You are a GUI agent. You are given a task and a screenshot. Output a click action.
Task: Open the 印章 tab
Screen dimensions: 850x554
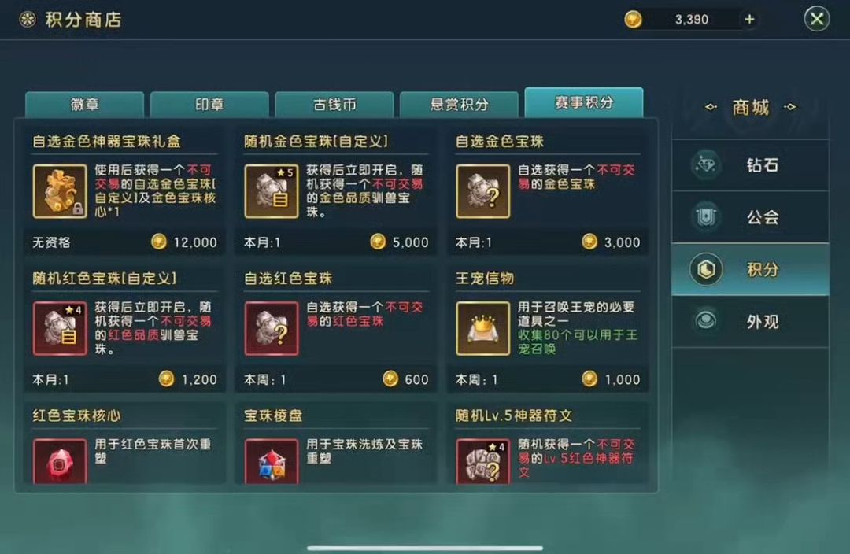click(209, 104)
